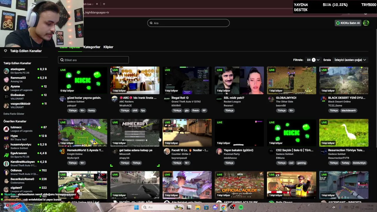Image resolution: width=377 pixels, height=212 pixels.
Task: Open the HomekoWorld 3.Ayında stream thumbnail
Action: click(x=82, y=133)
